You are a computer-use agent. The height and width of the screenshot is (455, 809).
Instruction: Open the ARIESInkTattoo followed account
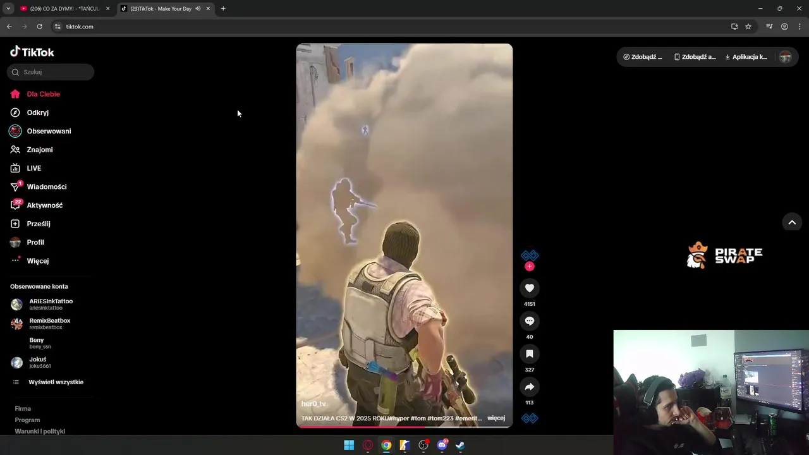pyautogui.click(x=42, y=304)
